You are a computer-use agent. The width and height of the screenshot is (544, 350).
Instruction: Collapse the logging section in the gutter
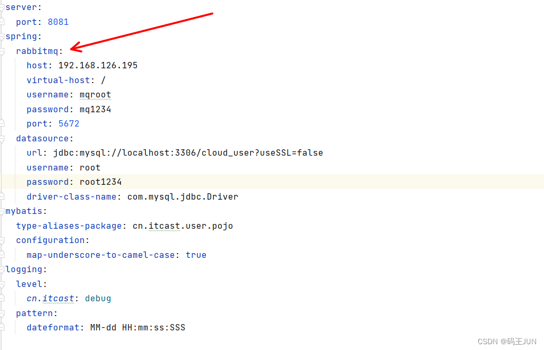pos(2,269)
